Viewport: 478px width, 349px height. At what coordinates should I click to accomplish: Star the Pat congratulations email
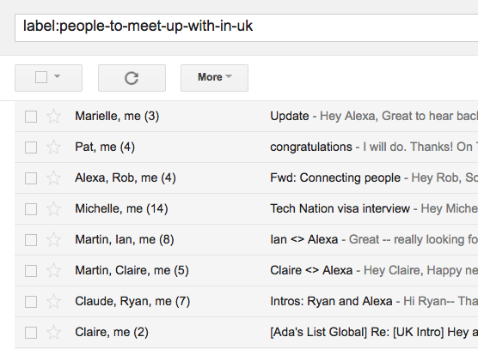(x=53, y=147)
